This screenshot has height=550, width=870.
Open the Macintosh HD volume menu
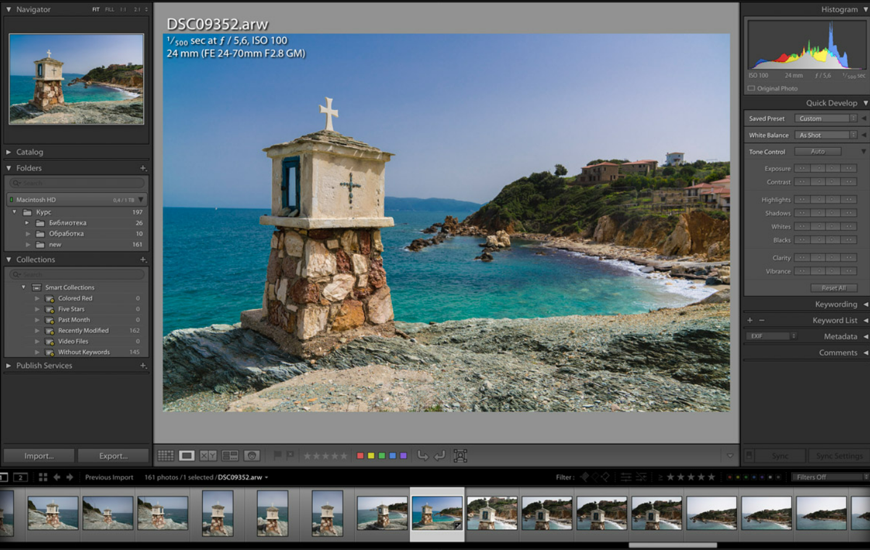142,200
